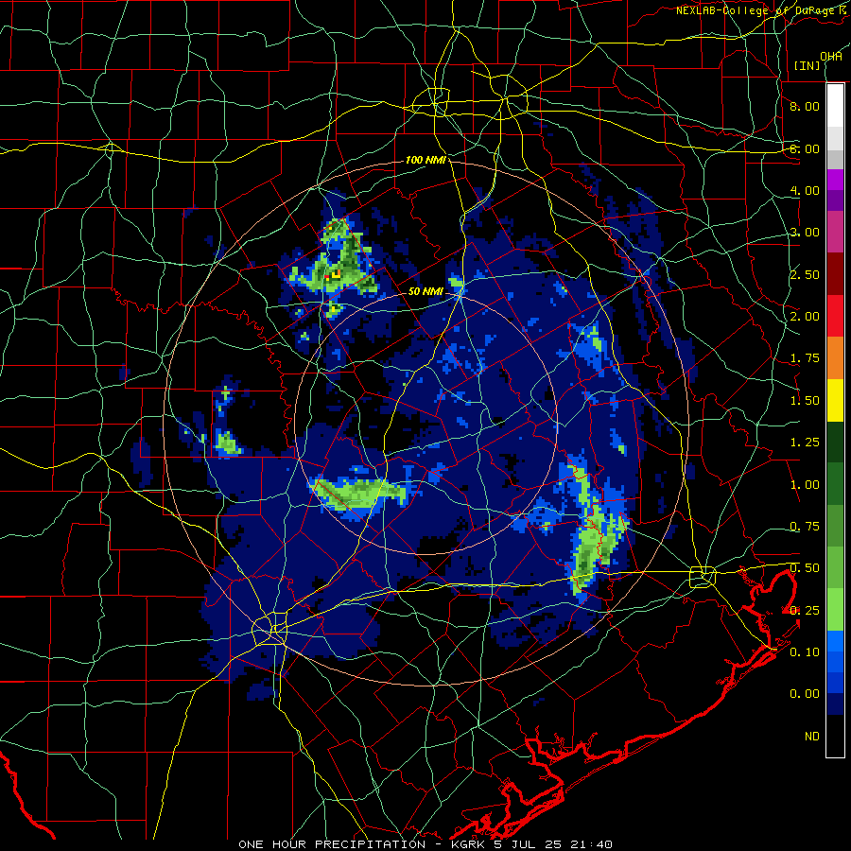Pick the yellow legend color swatch
The image size is (851, 851).
pos(835,400)
